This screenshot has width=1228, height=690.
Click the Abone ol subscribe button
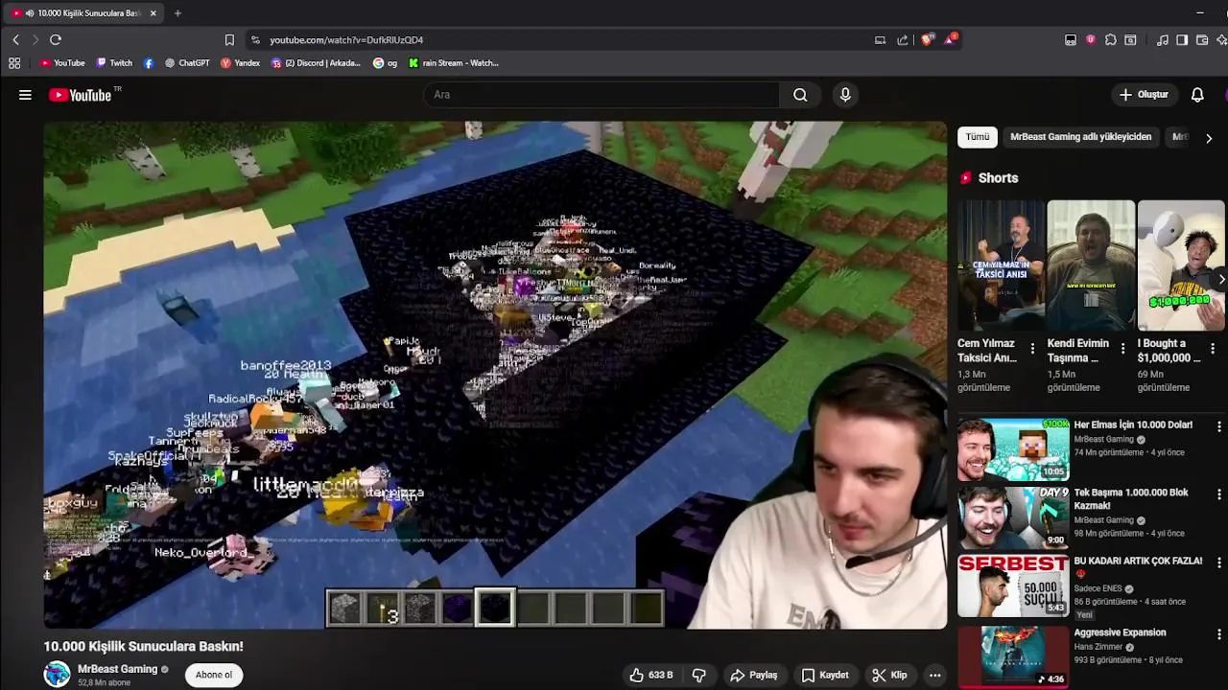coord(214,675)
